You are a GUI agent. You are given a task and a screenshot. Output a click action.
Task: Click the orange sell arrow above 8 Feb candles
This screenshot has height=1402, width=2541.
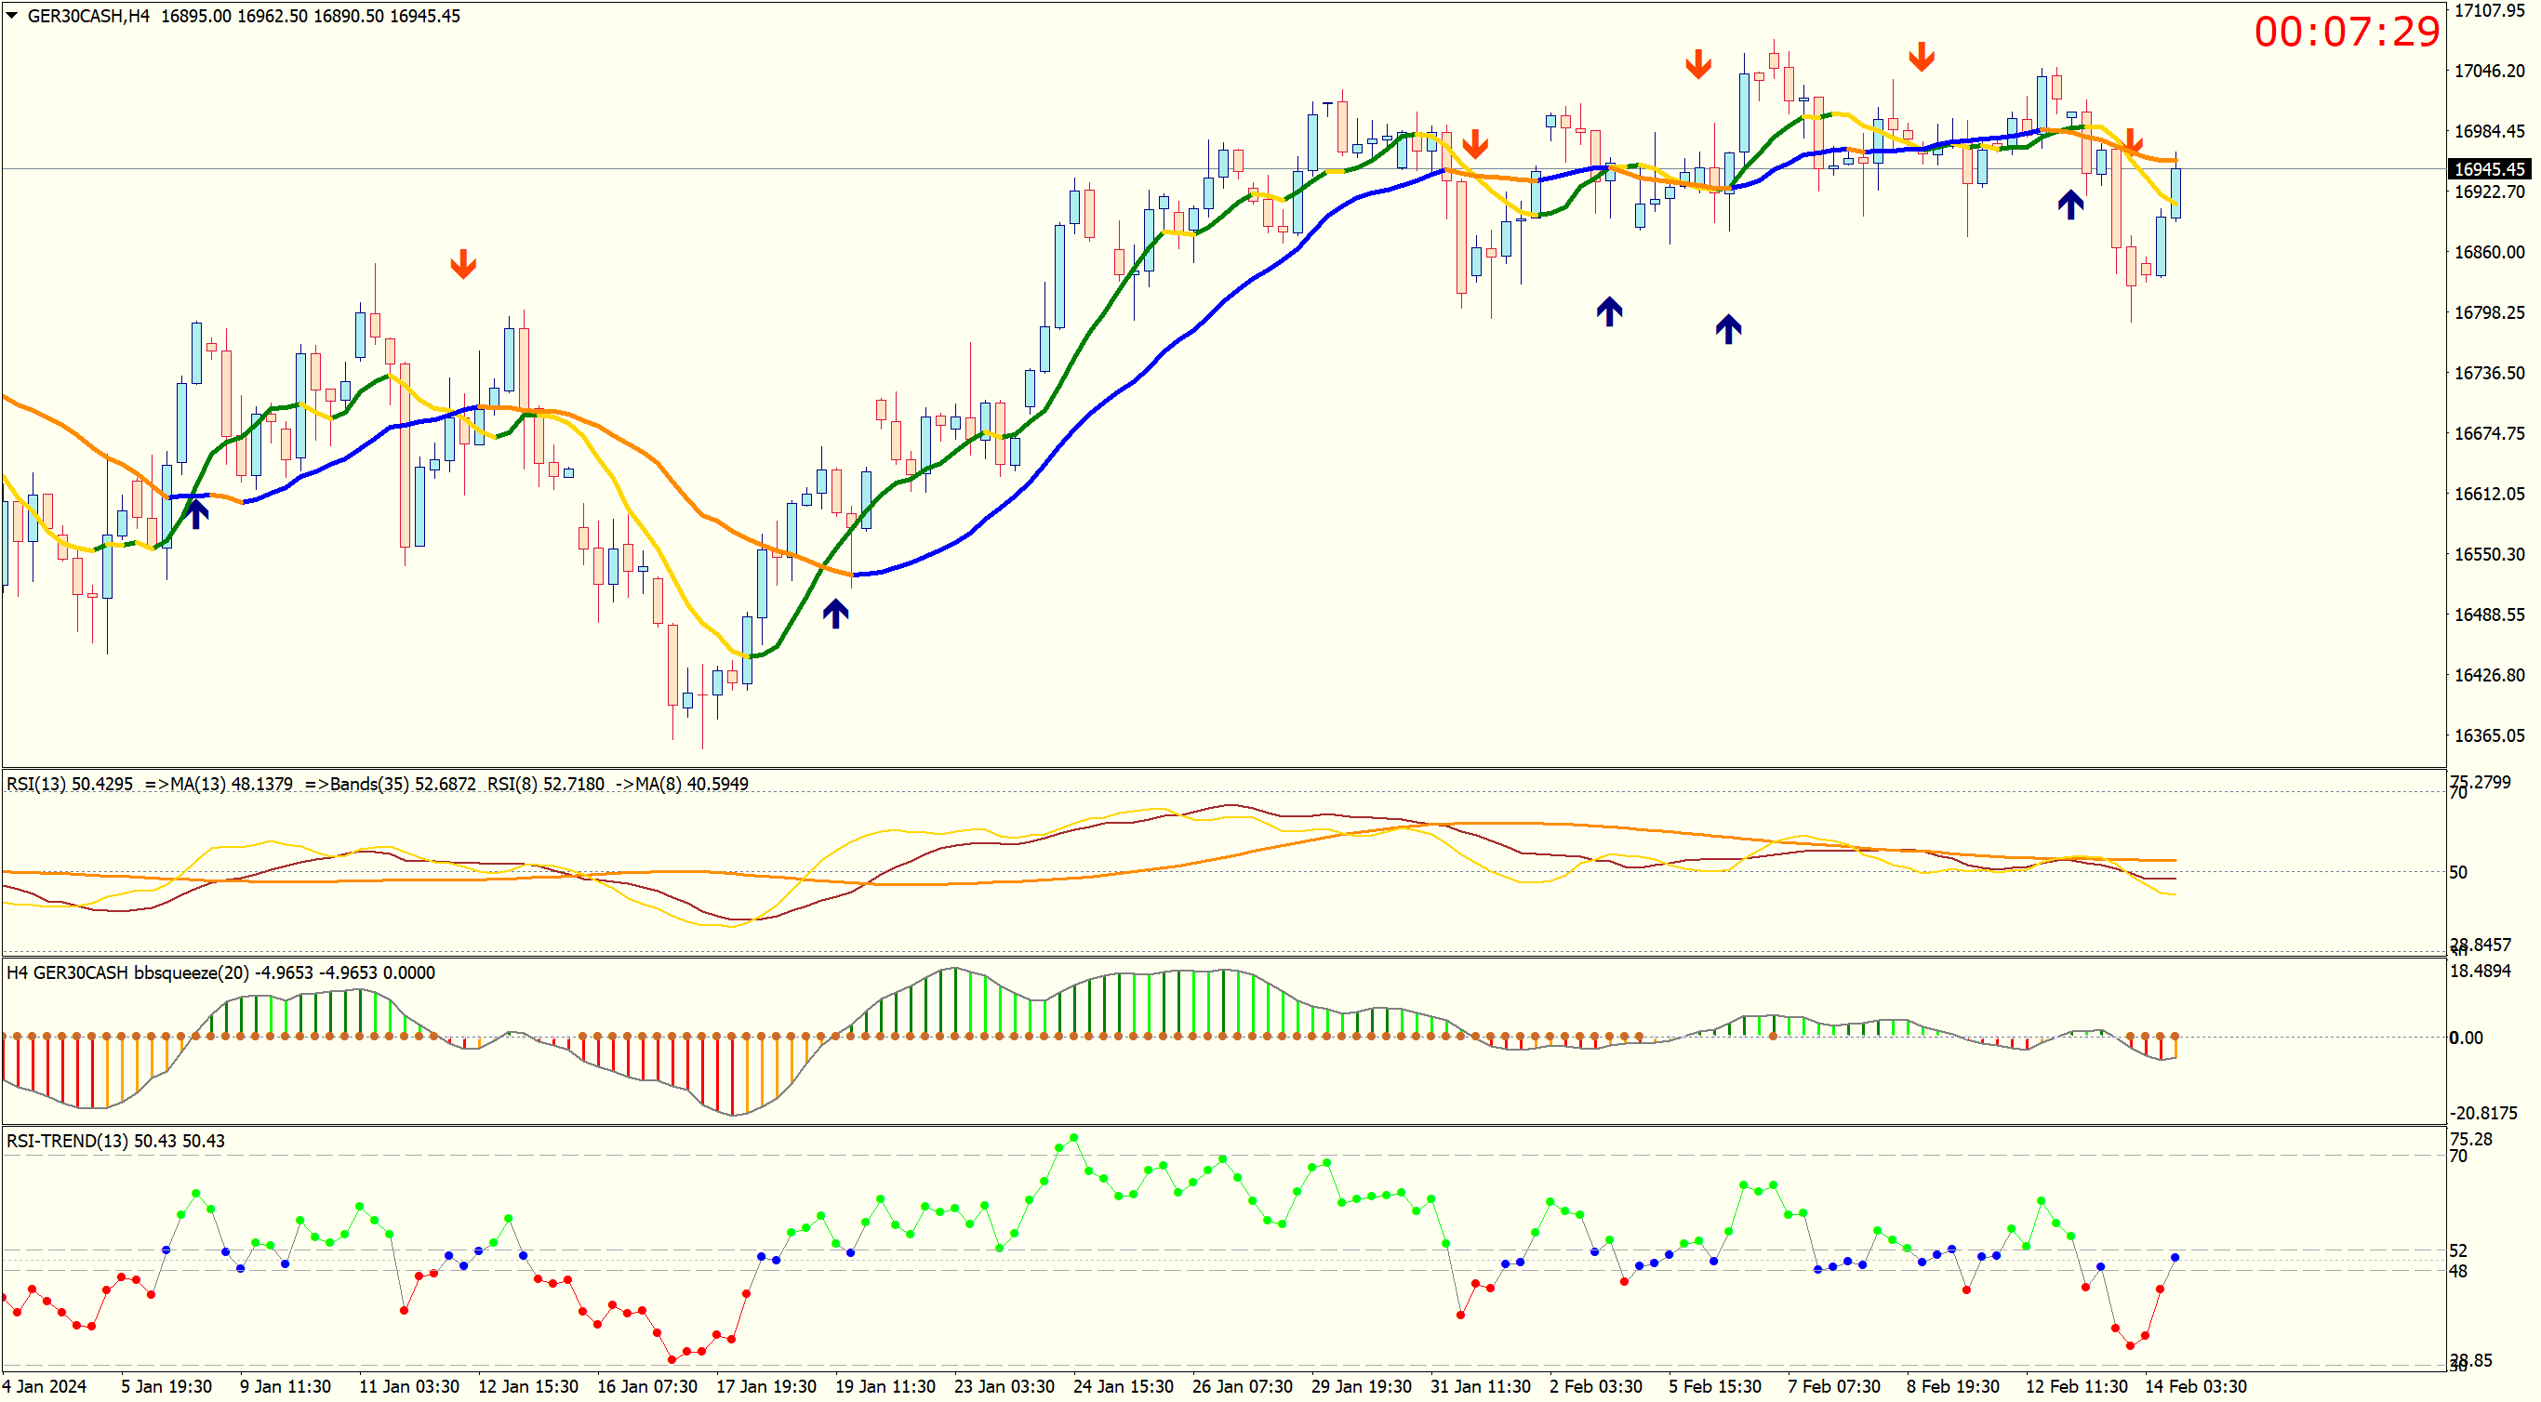coord(1921,58)
